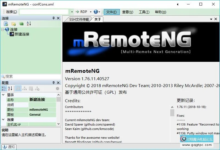Open the 文件(F) menu

pos(112,12)
